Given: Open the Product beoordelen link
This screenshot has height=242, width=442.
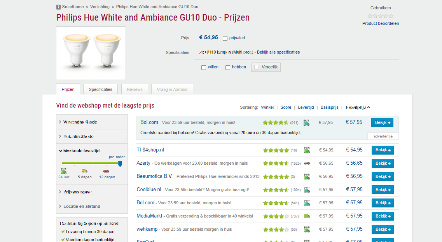Looking at the screenshot, I should 381,23.
